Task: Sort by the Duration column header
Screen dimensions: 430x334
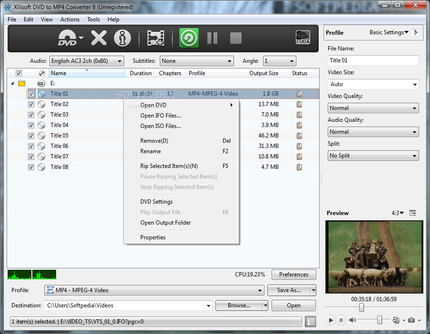Action: click(x=141, y=73)
